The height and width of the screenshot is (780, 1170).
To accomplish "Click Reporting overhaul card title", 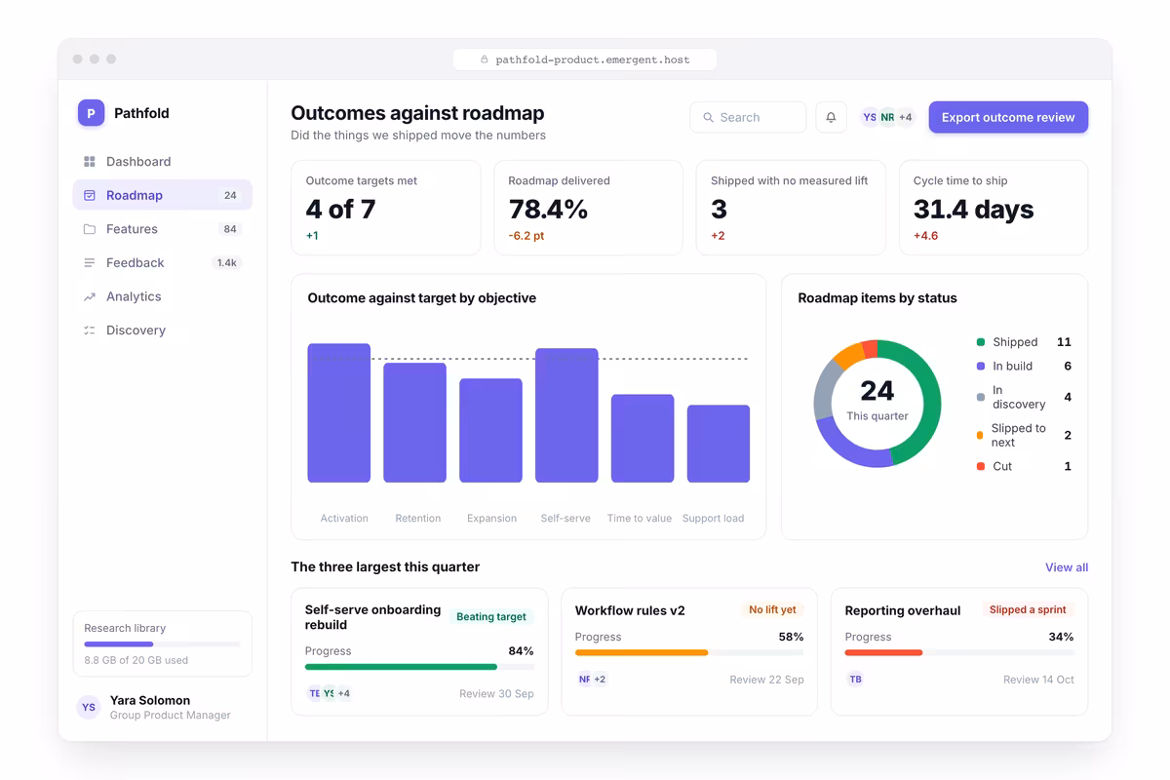I will [x=903, y=610].
